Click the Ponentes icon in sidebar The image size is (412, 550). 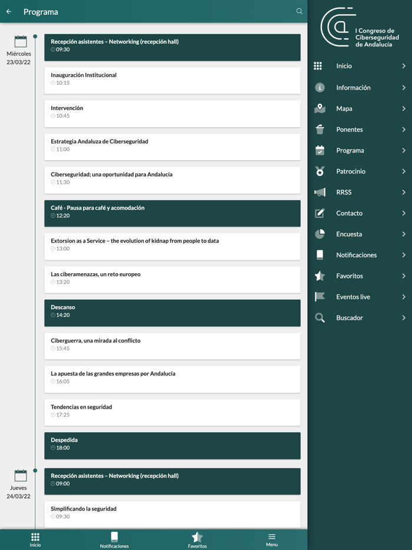(x=320, y=130)
